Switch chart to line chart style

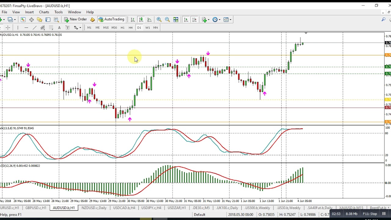(149, 20)
